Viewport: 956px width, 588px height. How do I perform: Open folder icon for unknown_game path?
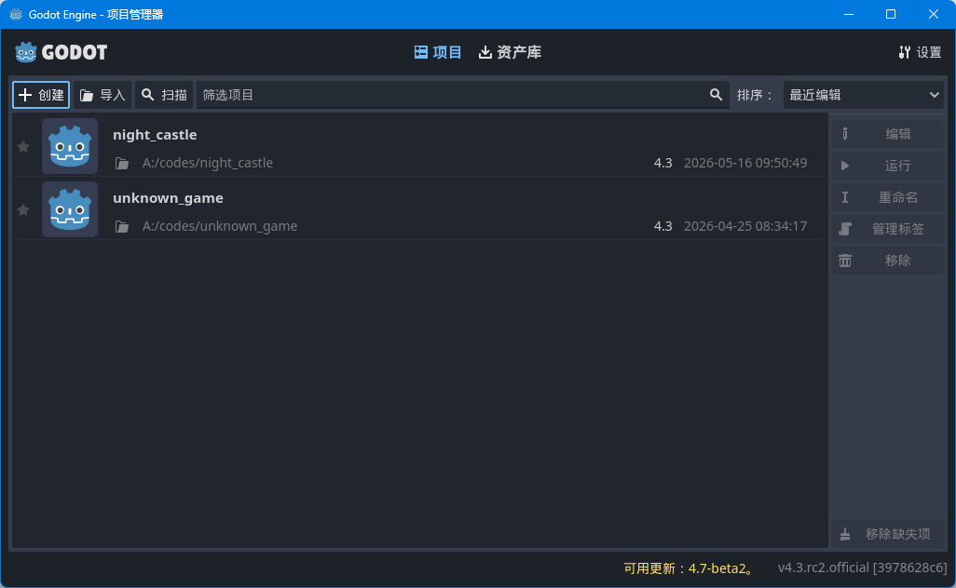pos(122,226)
